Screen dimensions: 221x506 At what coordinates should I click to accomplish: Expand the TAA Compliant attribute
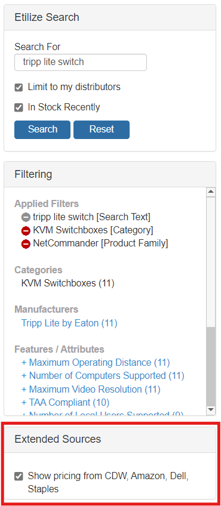pyautogui.click(x=65, y=402)
